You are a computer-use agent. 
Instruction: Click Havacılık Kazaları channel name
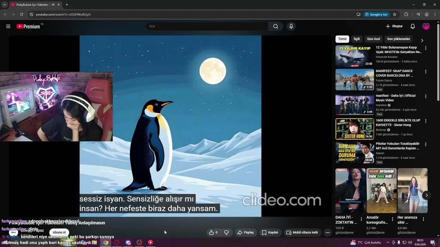point(386,57)
